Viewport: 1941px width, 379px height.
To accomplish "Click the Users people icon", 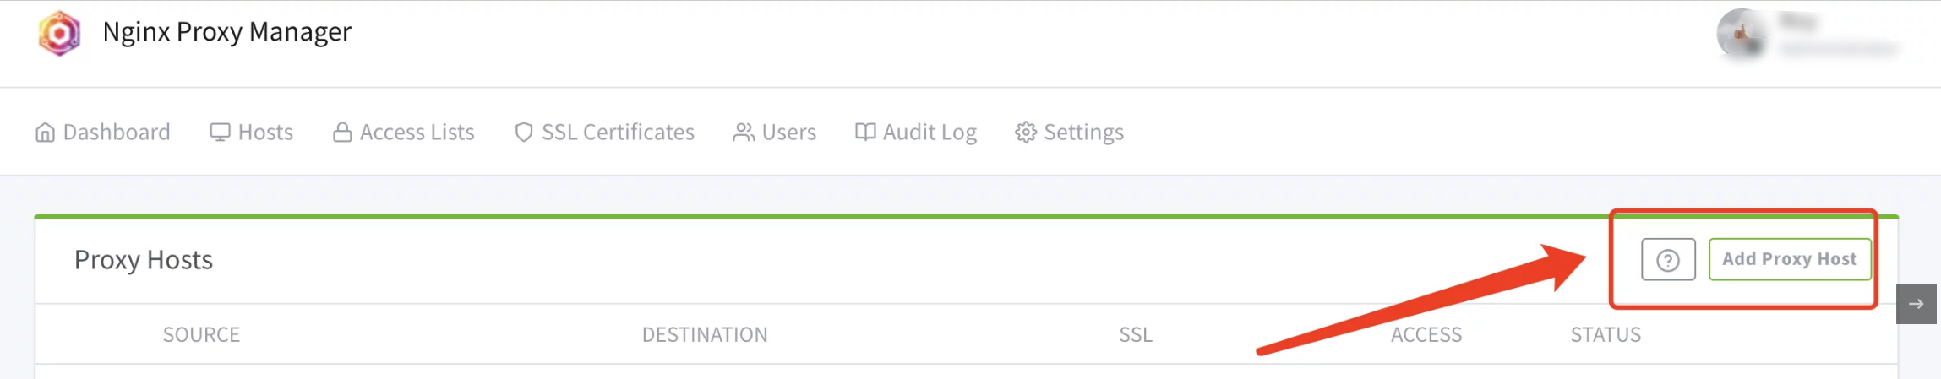I will [x=744, y=133].
